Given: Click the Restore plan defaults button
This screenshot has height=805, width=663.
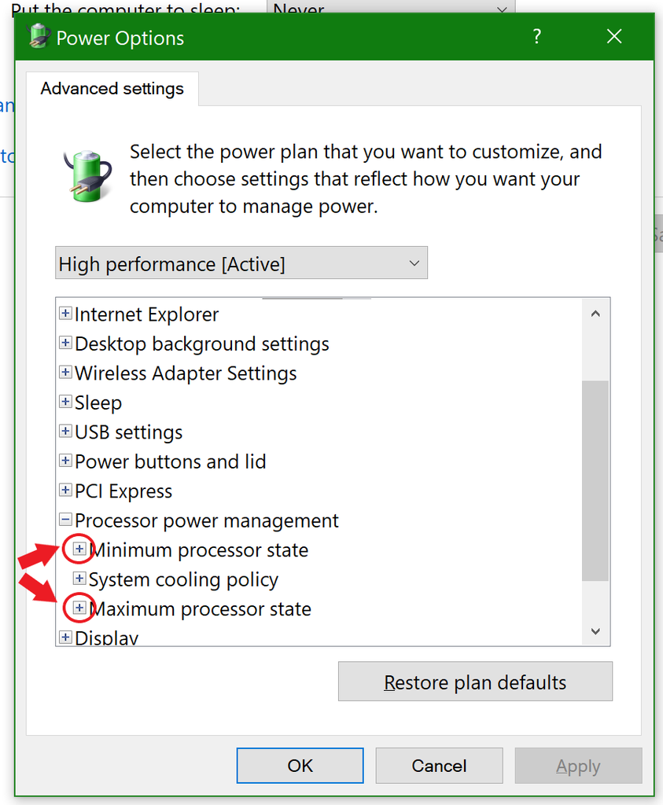Looking at the screenshot, I should tap(475, 682).
